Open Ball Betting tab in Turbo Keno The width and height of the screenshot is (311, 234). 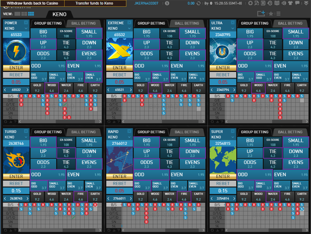(83, 132)
